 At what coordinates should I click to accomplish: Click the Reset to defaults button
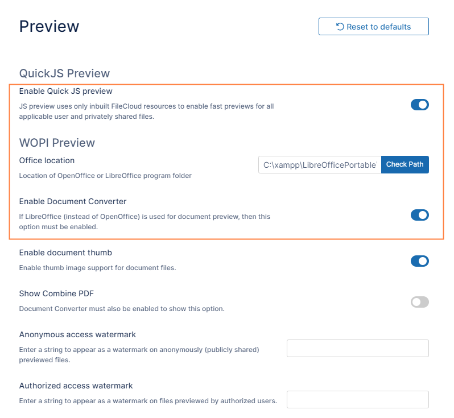click(x=373, y=27)
